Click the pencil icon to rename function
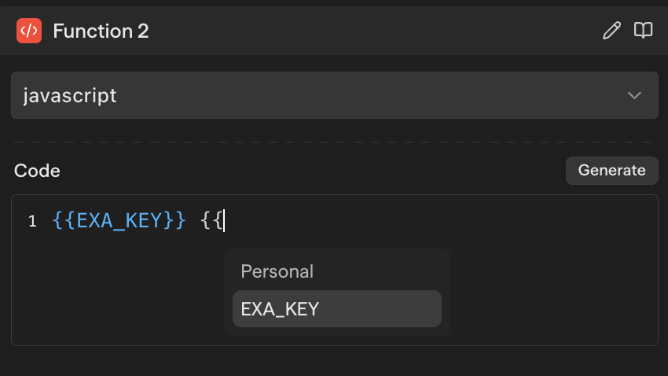 [x=611, y=31]
